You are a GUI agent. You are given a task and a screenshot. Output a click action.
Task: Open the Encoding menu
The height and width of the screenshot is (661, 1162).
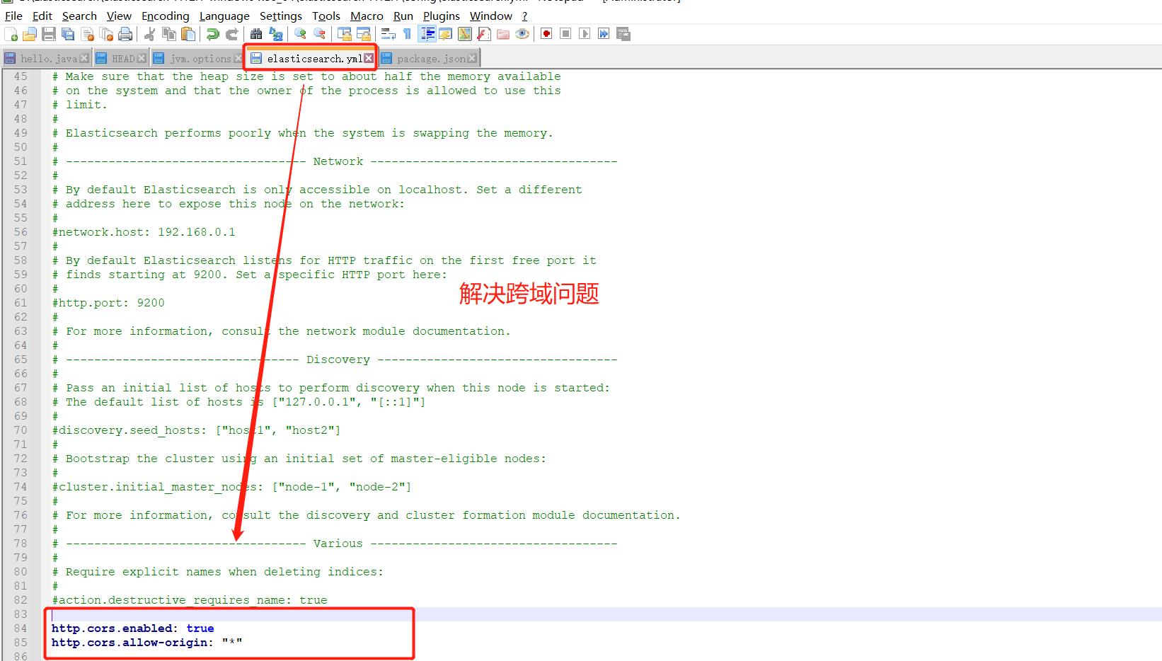pyautogui.click(x=166, y=16)
